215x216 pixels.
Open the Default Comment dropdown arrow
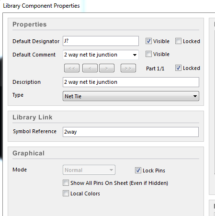click(135, 55)
